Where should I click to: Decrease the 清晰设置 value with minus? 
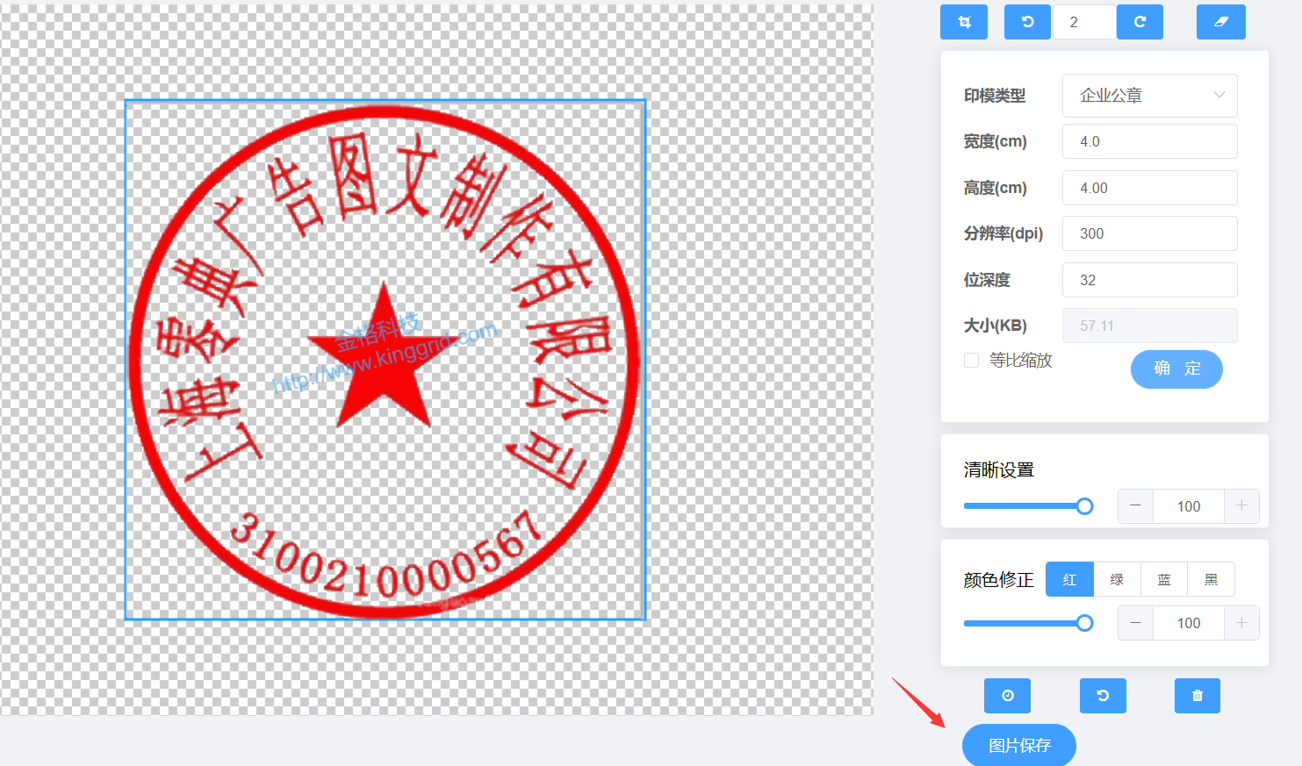1135,506
